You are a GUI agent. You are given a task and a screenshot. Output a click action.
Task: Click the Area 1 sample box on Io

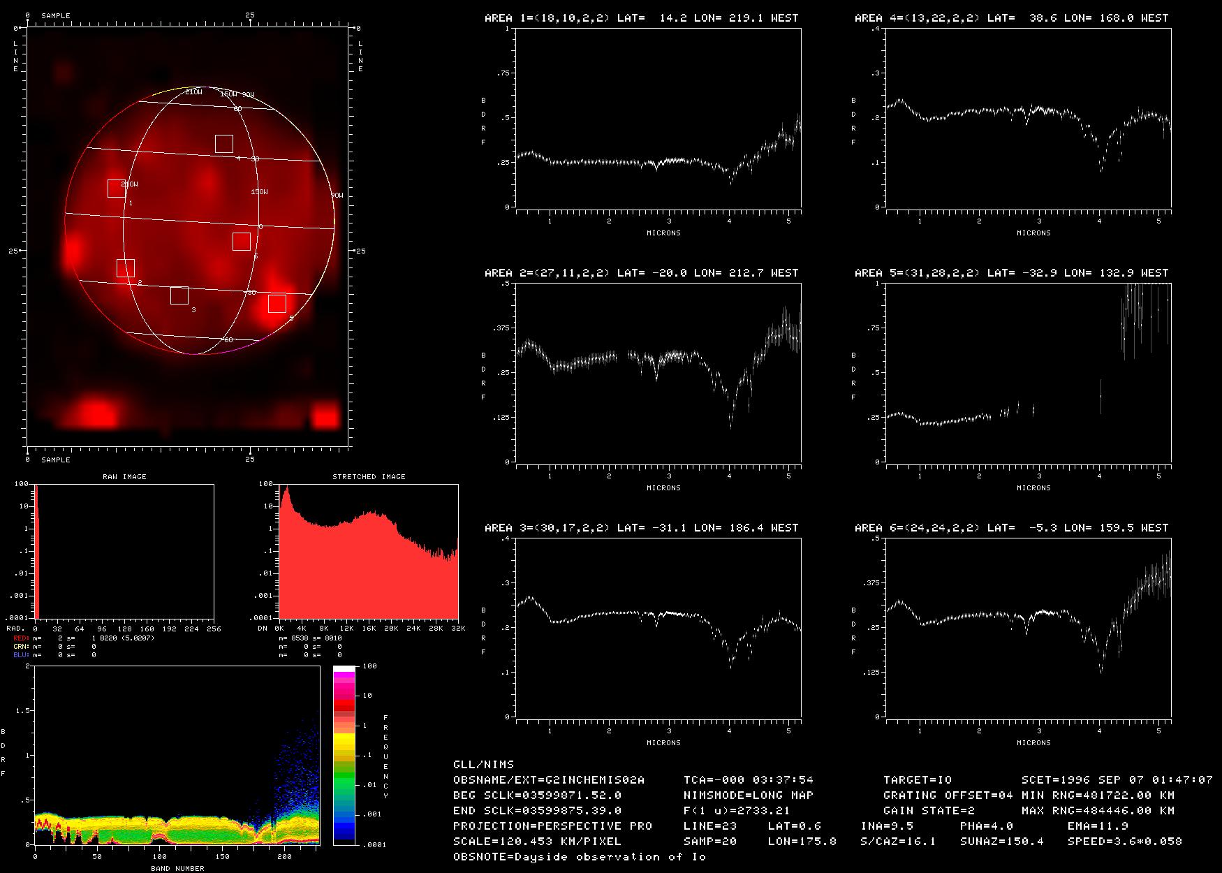pyautogui.click(x=117, y=189)
